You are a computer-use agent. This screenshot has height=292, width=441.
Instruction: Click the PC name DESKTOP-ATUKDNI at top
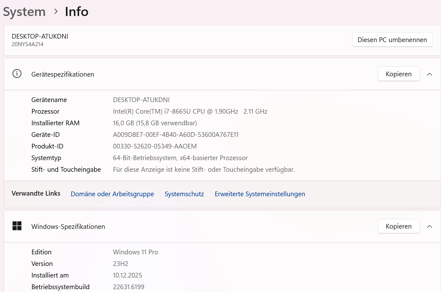point(40,36)
